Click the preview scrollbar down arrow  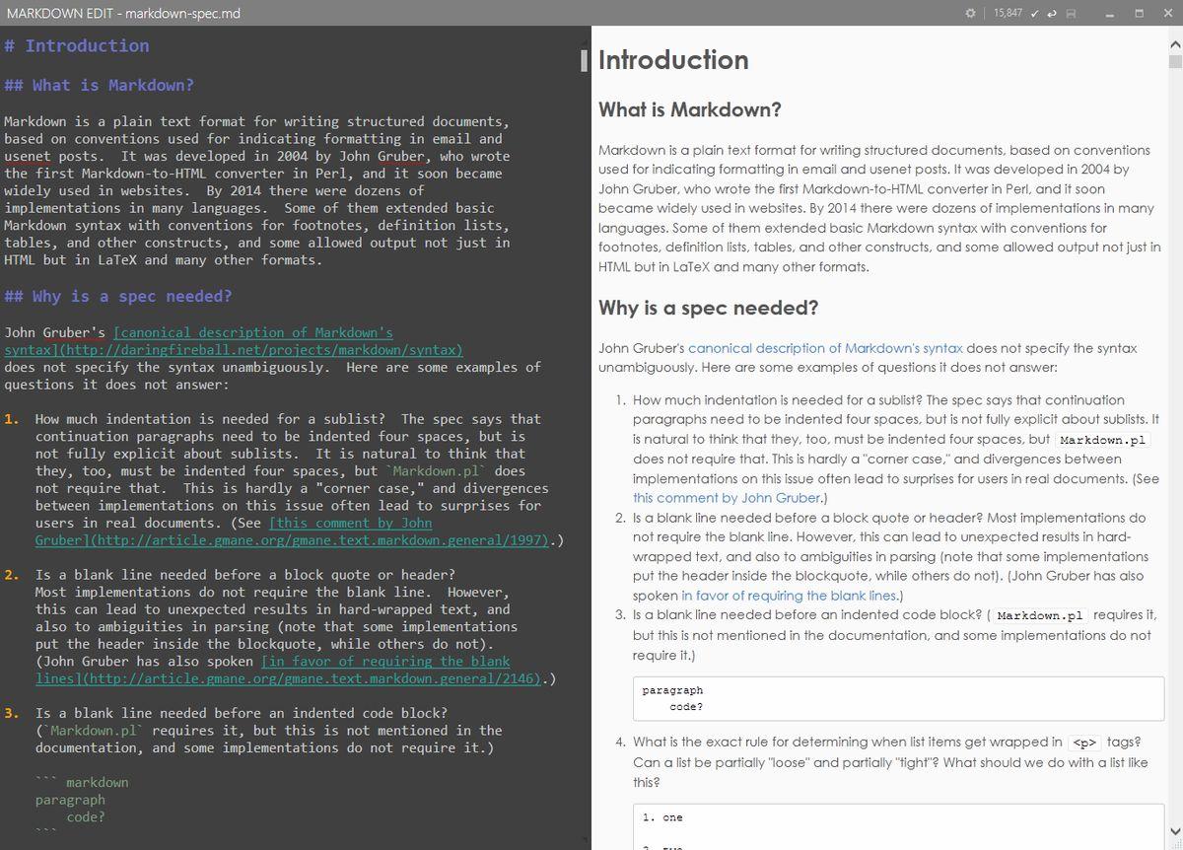[x=1174, y=831]
